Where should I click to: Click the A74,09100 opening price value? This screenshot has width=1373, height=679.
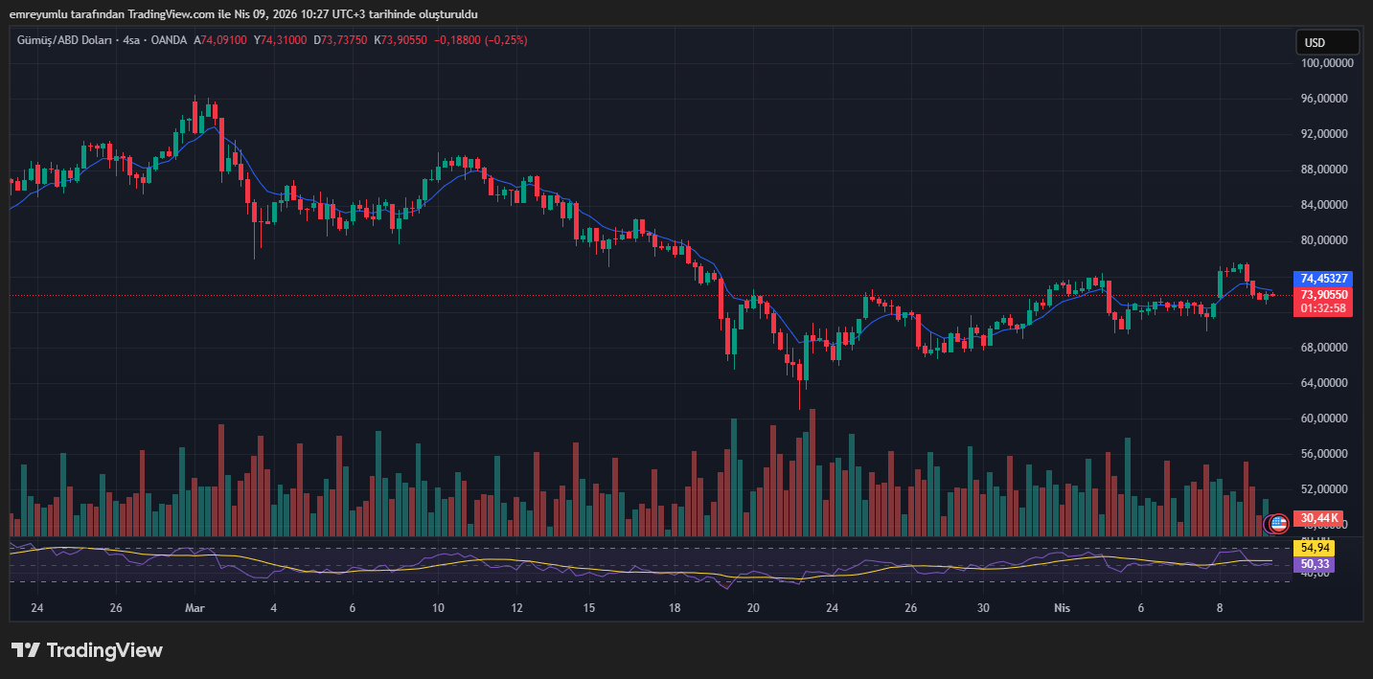click(x=220, y=40)
